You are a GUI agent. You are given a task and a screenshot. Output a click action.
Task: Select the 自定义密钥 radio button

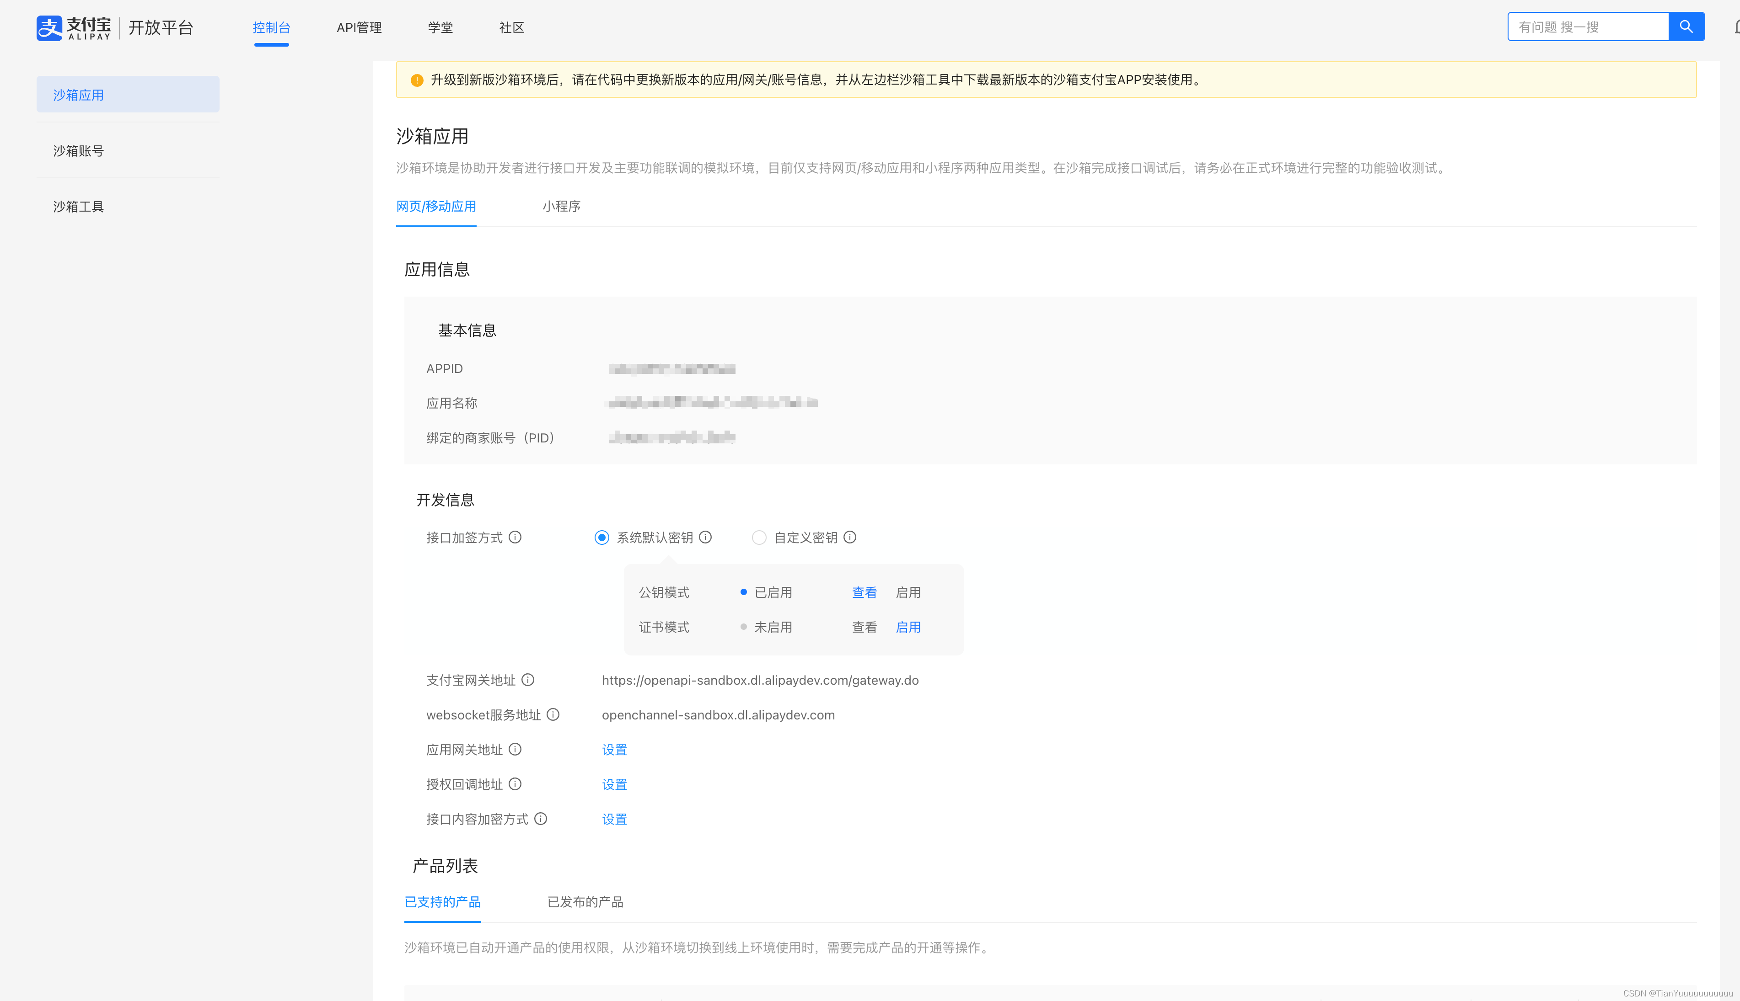(759, 538)
